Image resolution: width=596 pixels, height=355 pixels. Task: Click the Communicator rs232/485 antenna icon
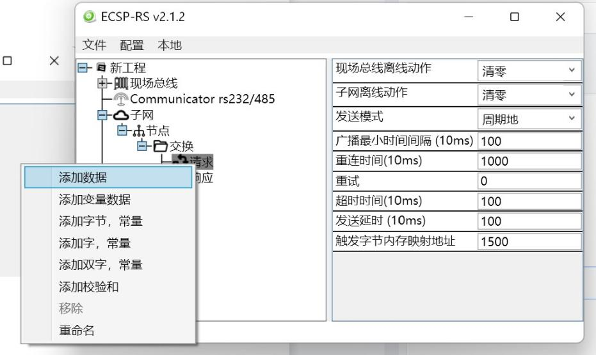[x=120, y=99]
